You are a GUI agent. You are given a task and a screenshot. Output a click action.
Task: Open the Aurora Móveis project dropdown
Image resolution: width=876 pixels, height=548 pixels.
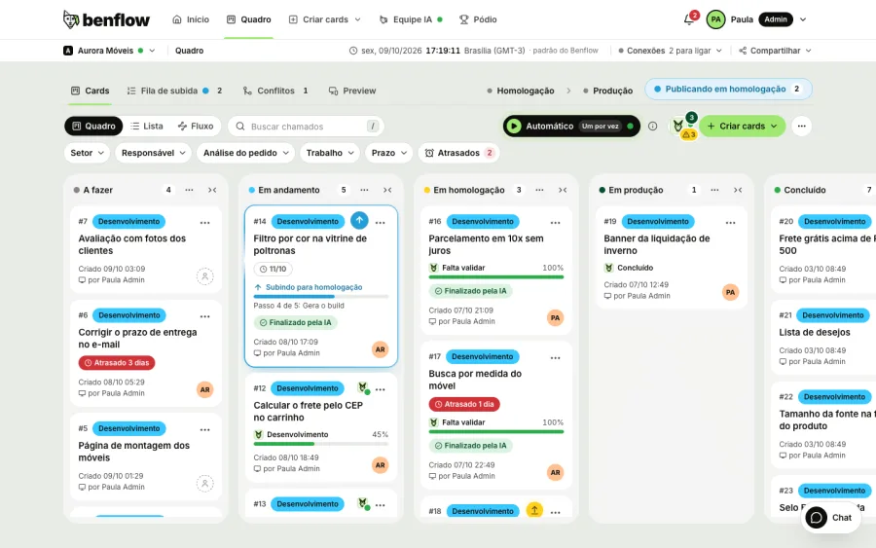point(109,51)
